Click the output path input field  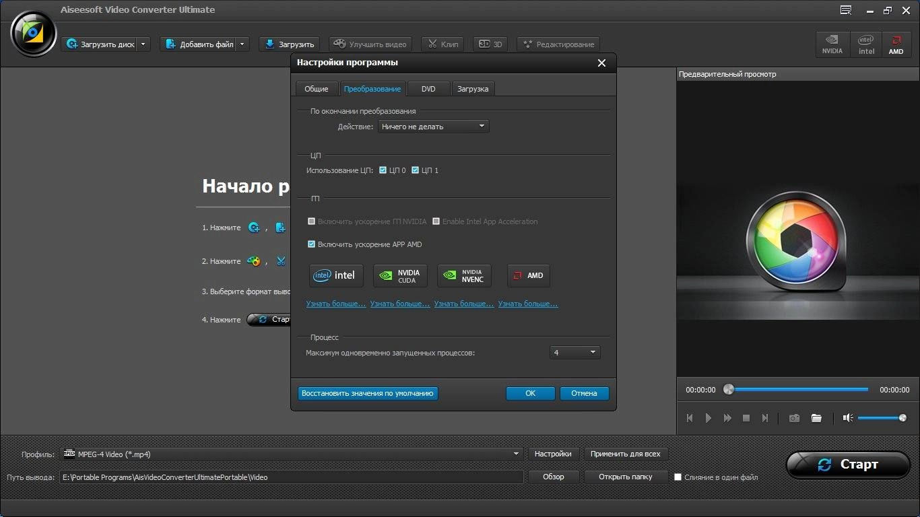point(292,477)
